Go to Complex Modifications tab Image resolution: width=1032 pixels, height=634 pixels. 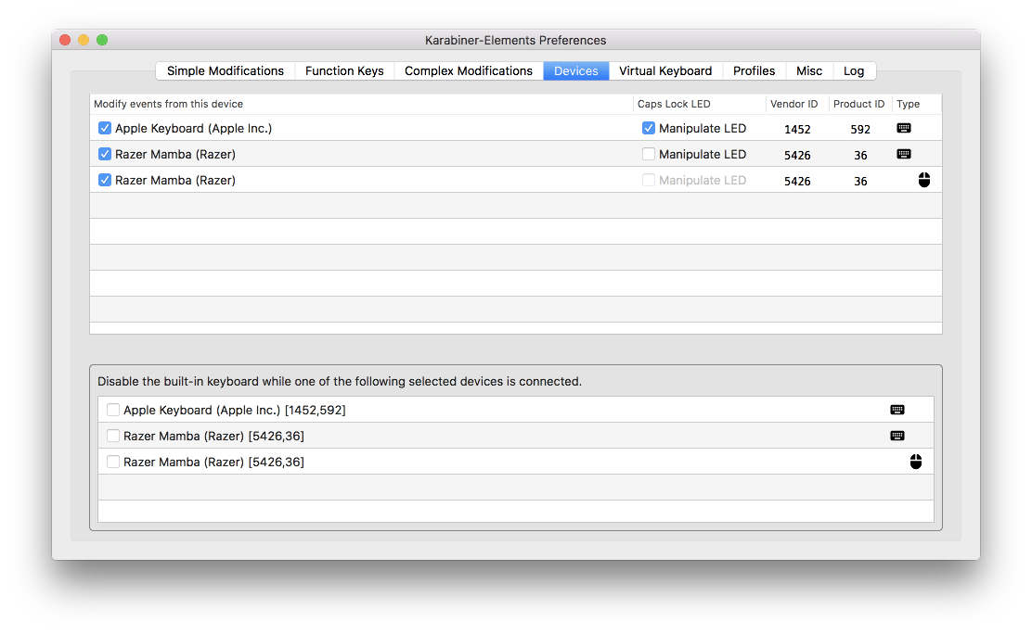pyautogui.click(x=469, y=71)
